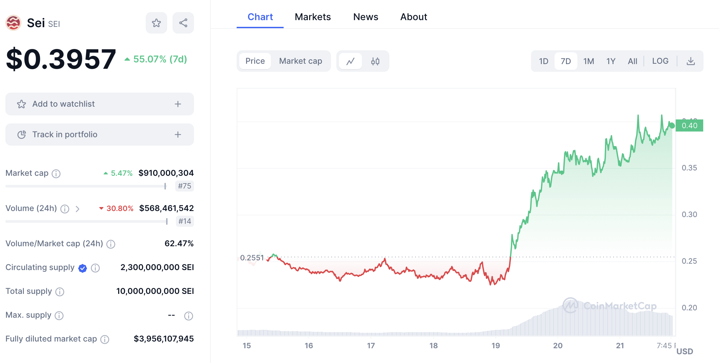The image size is (719, 363).
Task: Select the 1D time range
Action: 543,61
